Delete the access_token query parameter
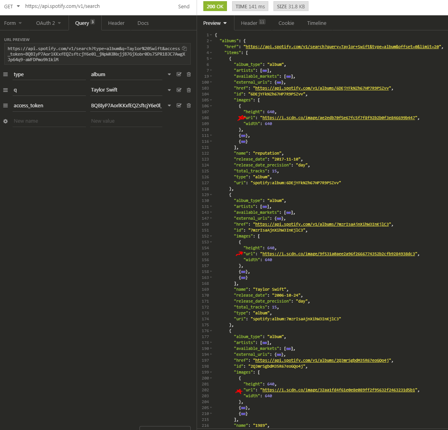 coord(189,106)
